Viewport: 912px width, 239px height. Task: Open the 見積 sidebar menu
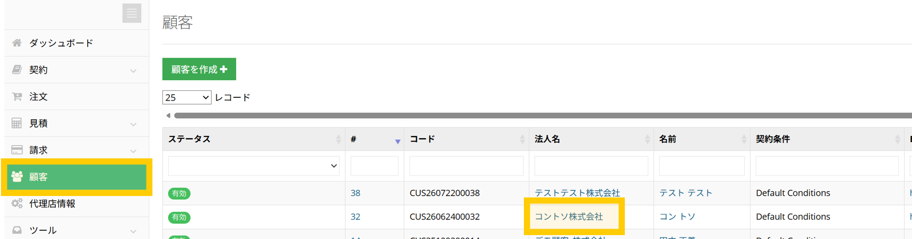click(76, 123)
